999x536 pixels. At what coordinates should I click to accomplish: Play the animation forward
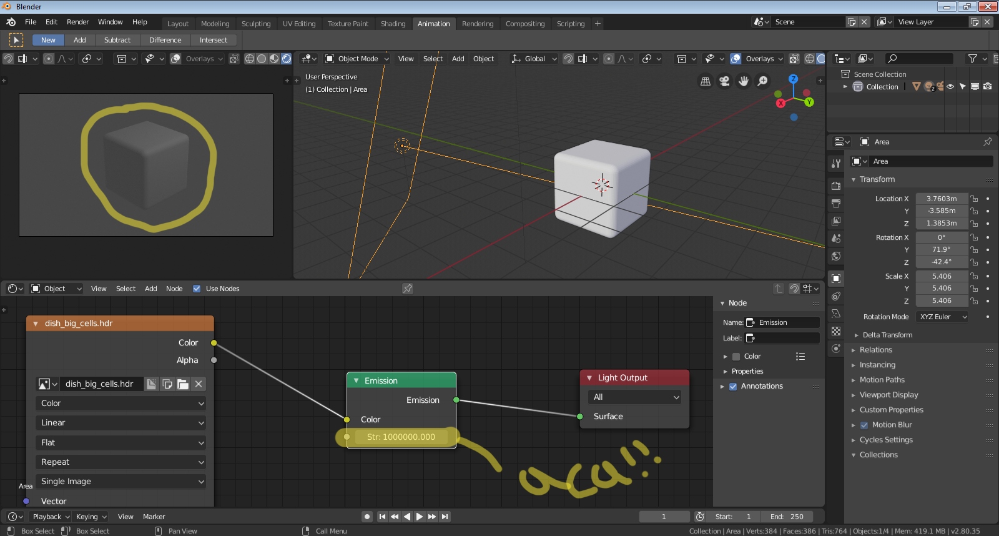point(420,517)
